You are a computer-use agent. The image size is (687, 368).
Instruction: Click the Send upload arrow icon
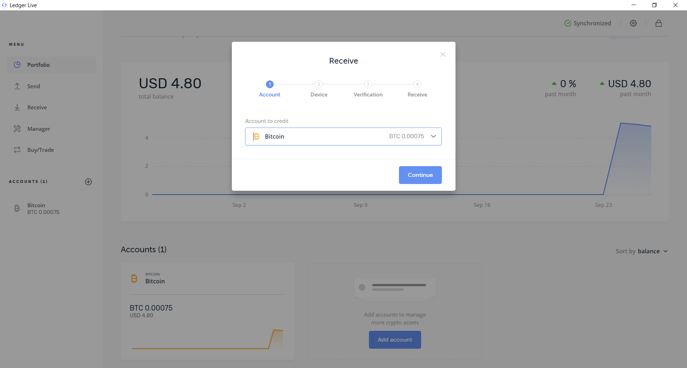click(x=17, y=86)
